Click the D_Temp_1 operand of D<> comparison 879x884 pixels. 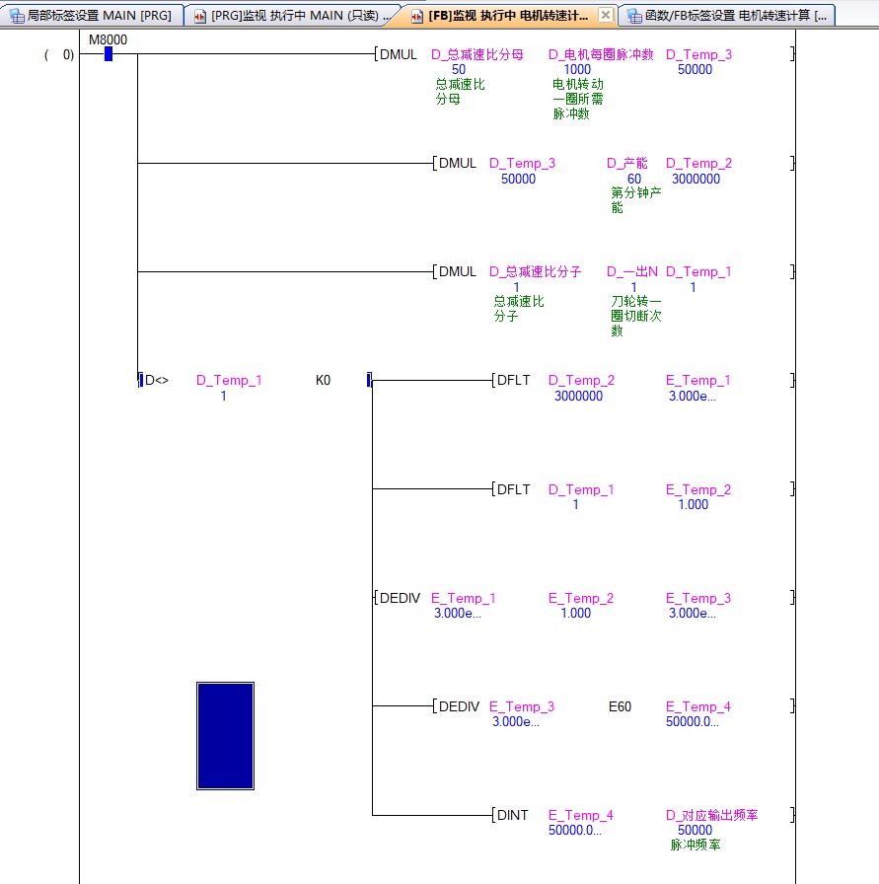tap(229, 380)
